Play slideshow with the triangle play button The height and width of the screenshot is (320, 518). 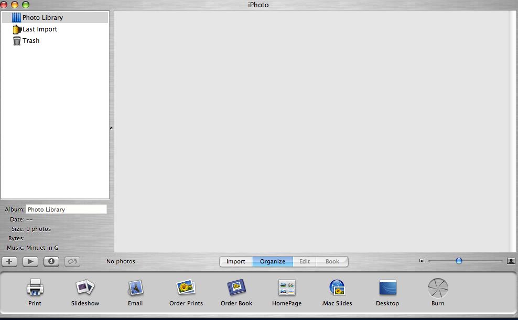[x=30, y=262]
